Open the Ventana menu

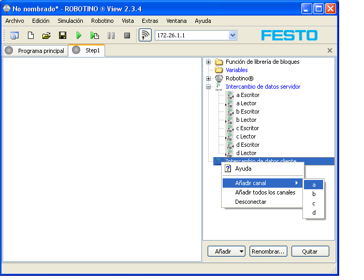point(177,21)
